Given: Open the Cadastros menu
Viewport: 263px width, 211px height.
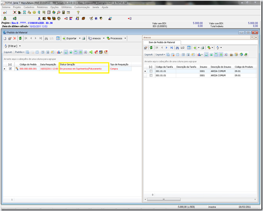Looking at the screenshot, I should click(x=29, y=7).
